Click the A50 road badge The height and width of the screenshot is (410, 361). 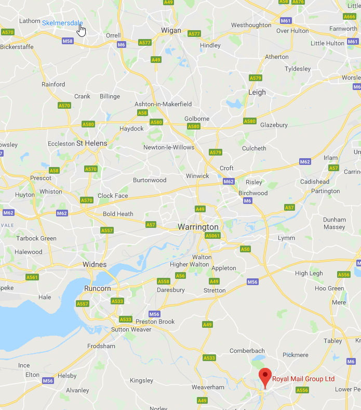pos(245,249)
